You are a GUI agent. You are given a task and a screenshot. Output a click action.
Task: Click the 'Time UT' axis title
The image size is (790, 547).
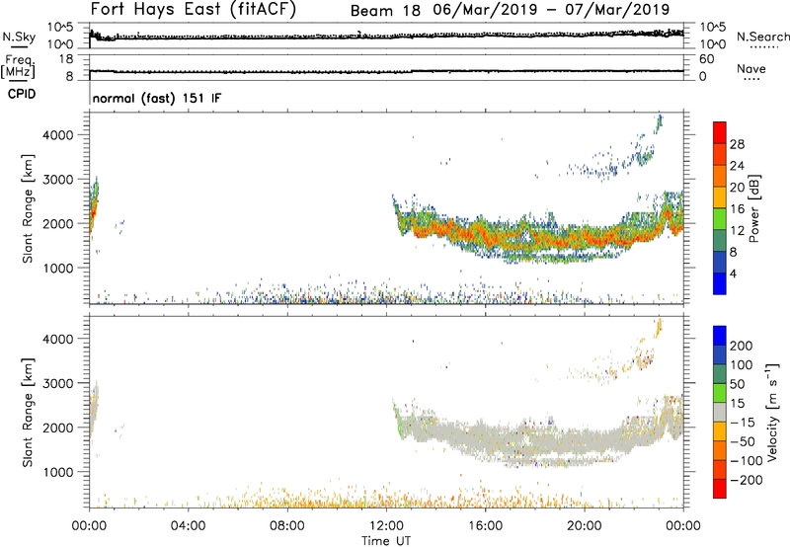[x=386, y=540]
